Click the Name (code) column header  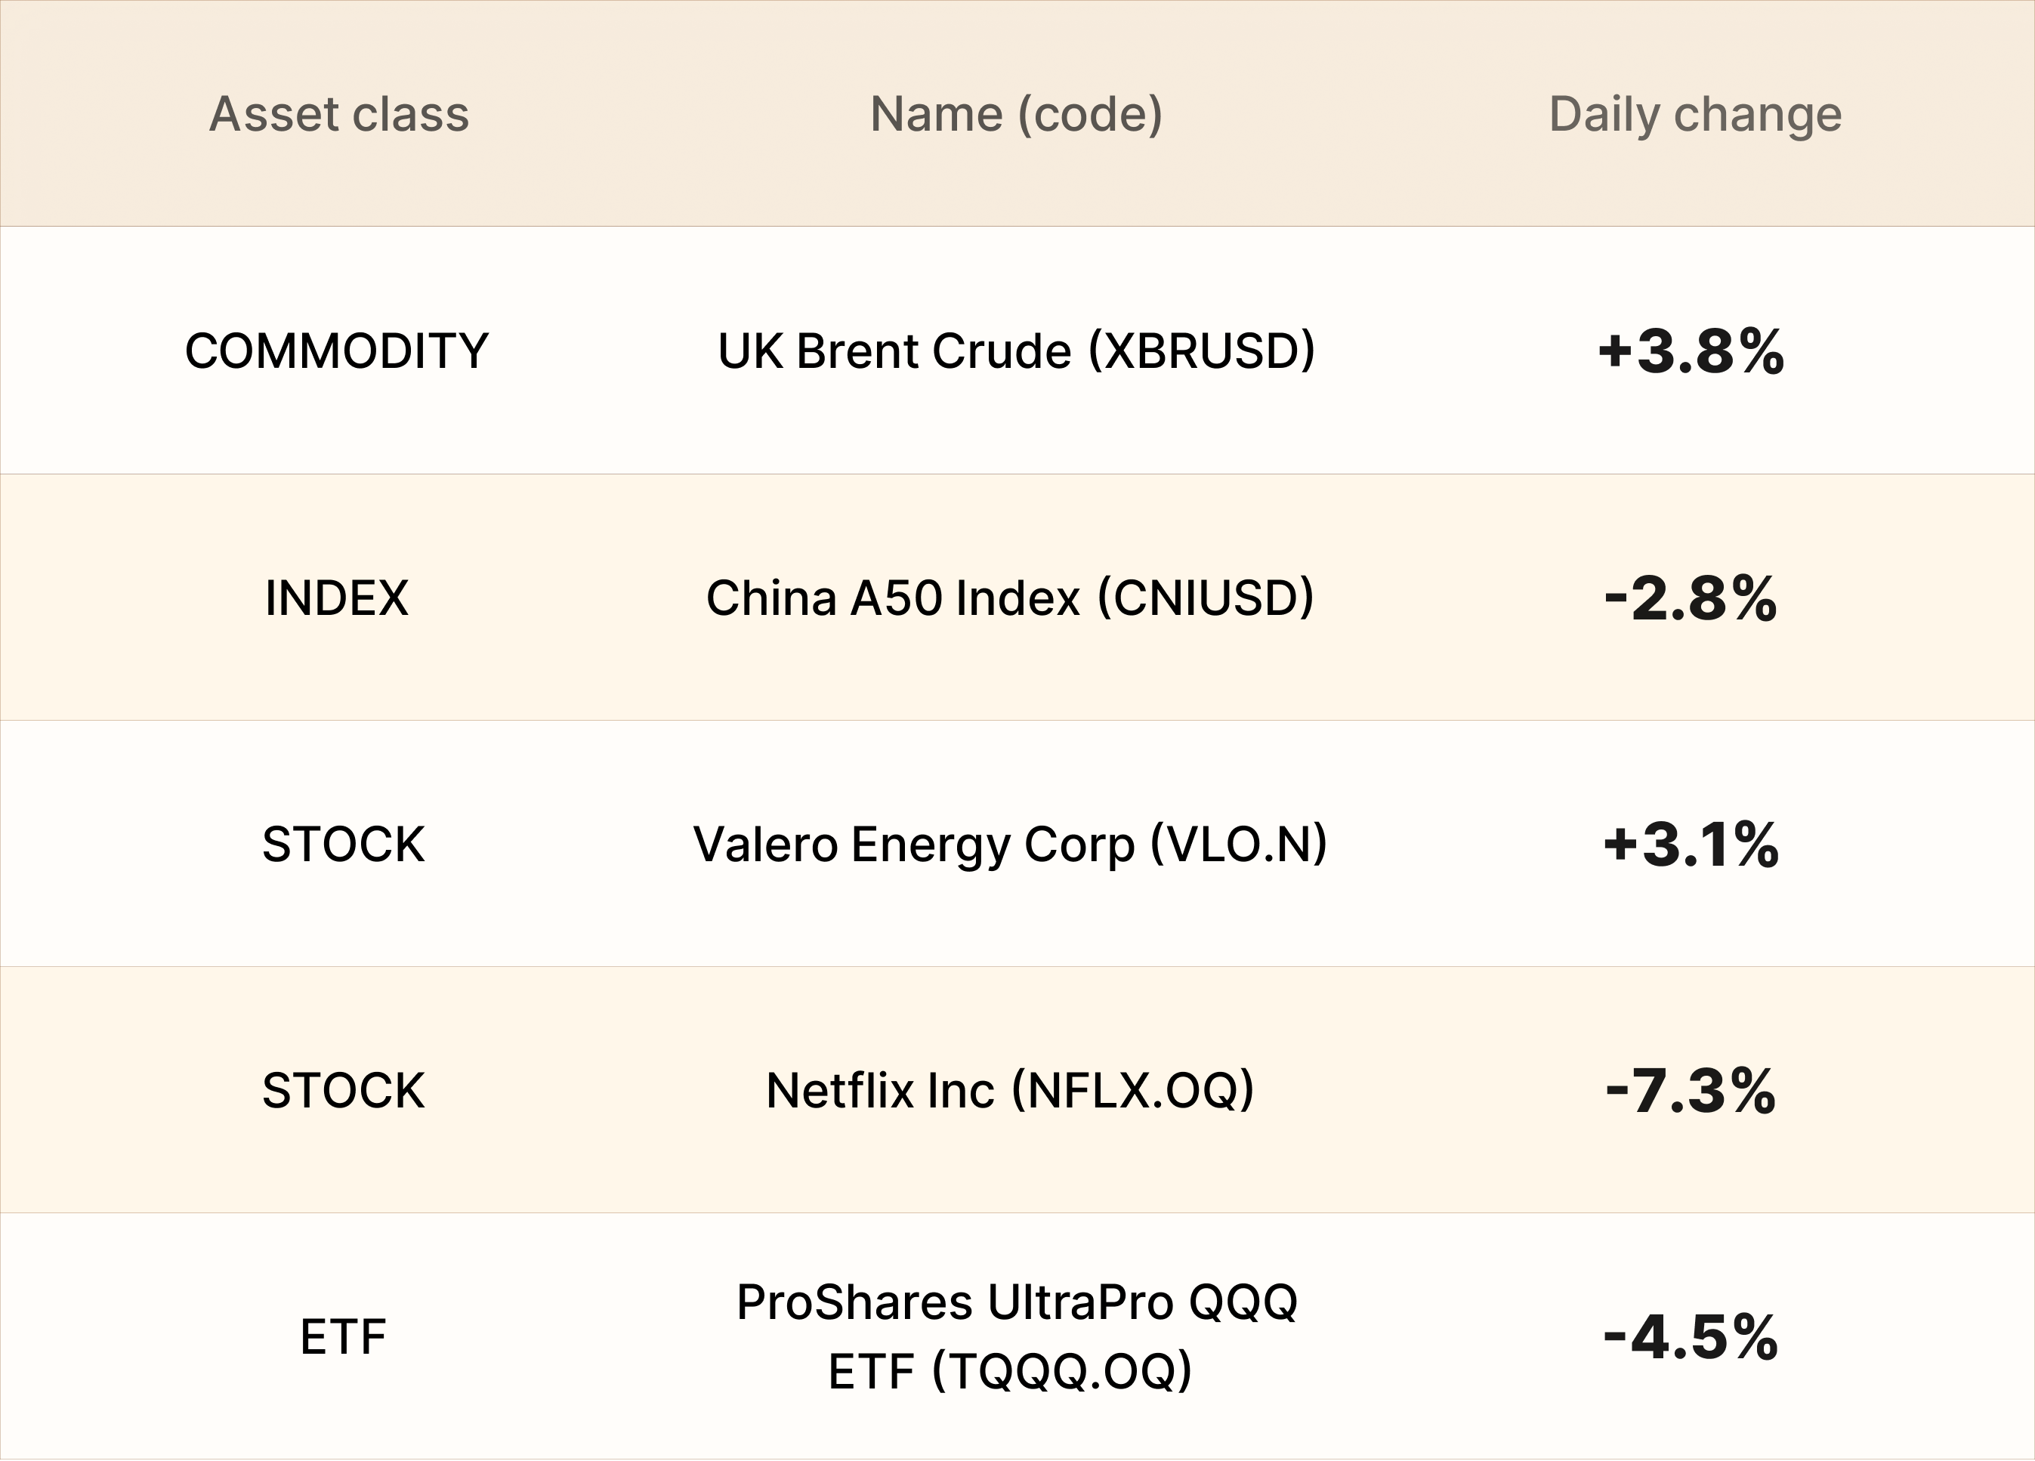point(1017,115)
